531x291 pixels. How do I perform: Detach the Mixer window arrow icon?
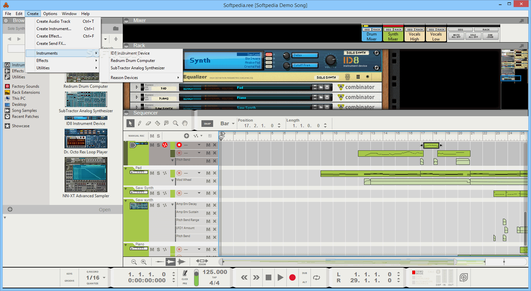521,21
